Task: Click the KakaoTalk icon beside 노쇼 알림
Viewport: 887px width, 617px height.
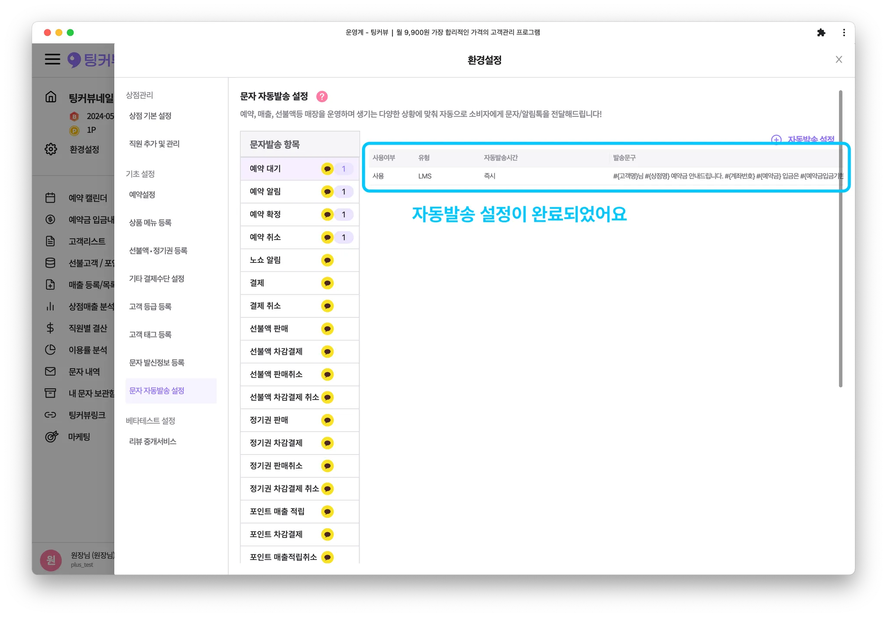Action: tap(327, 260)
